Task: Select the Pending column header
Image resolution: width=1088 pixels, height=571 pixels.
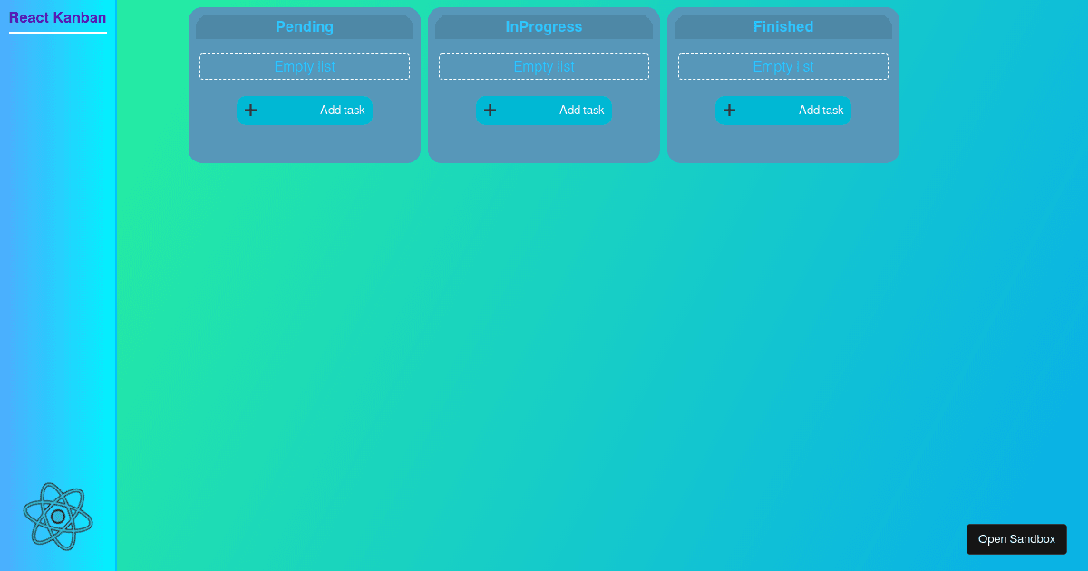Action: coord(305,26)
